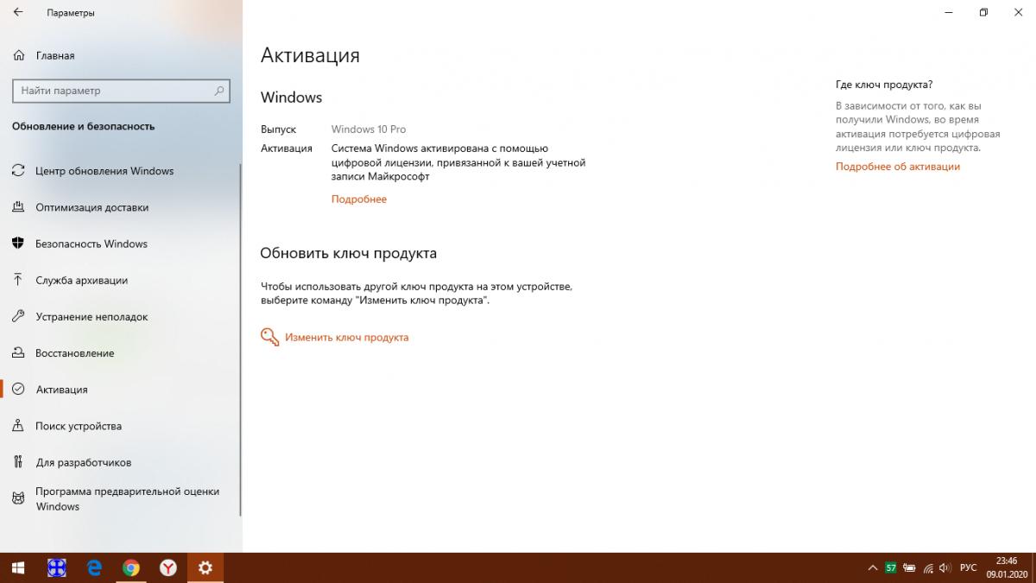Open Для разработчиков settings page

[83, 462]
